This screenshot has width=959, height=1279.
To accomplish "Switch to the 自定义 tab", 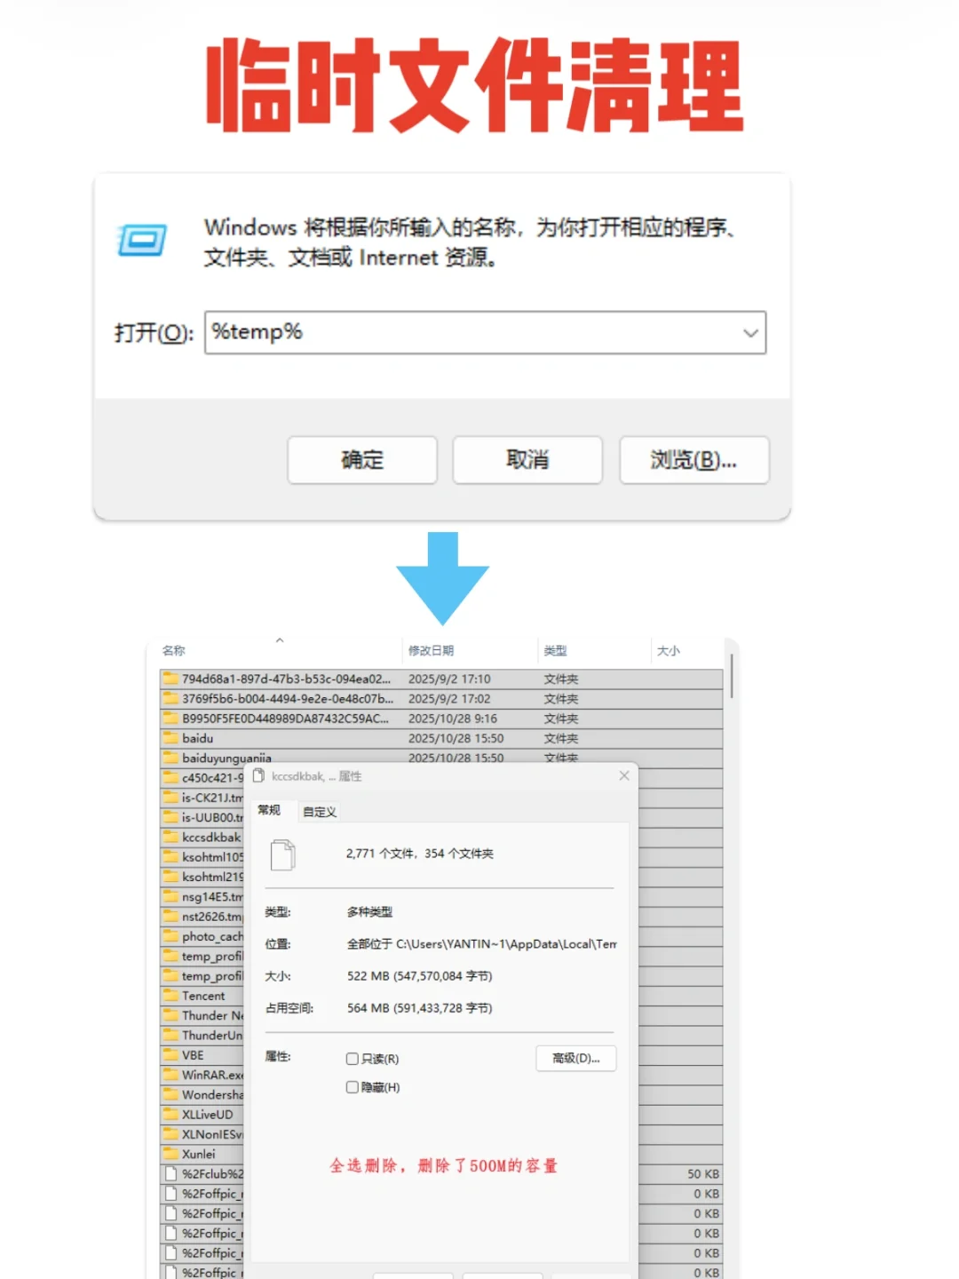I will [x=319, y=811].
